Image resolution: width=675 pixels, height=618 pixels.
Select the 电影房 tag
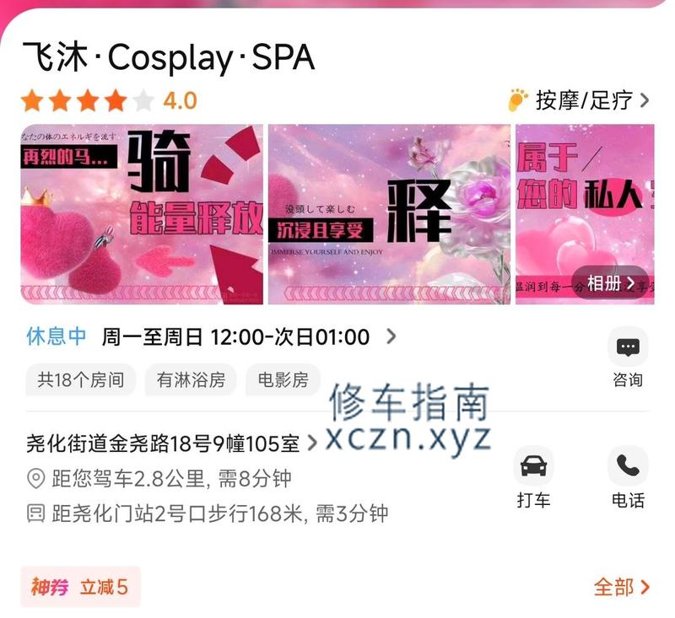[283, 379]
